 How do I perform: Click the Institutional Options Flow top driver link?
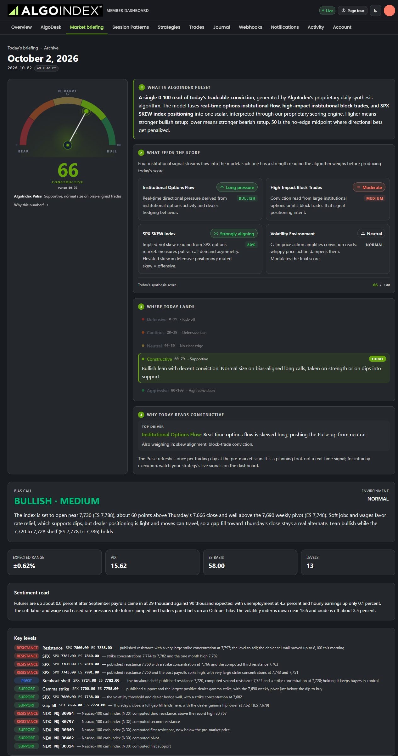pos(171,435)
